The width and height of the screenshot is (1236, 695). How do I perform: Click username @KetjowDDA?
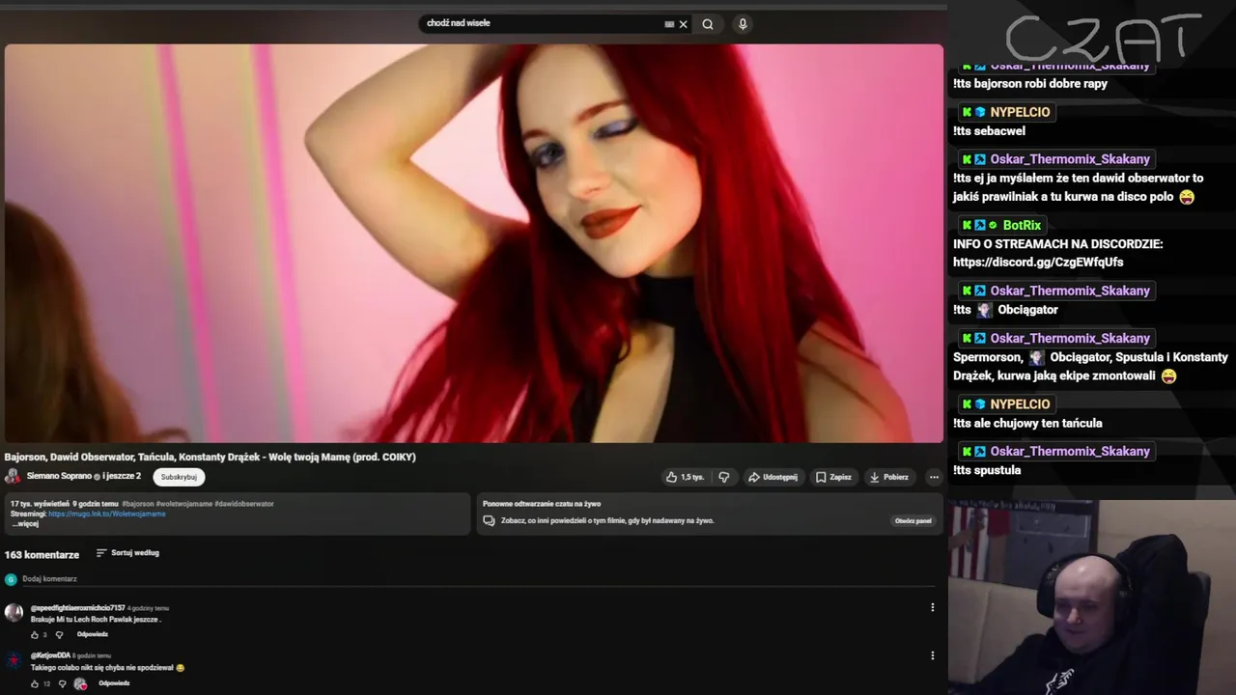50,656
